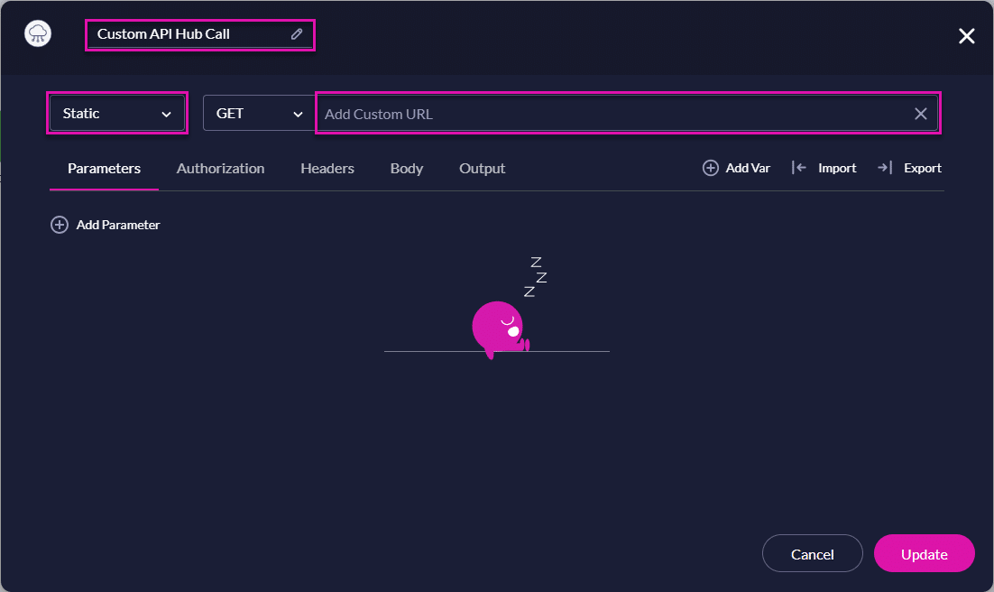994x592 pixels.
Task: Select the Parameters tab
Action: point(104,169)
